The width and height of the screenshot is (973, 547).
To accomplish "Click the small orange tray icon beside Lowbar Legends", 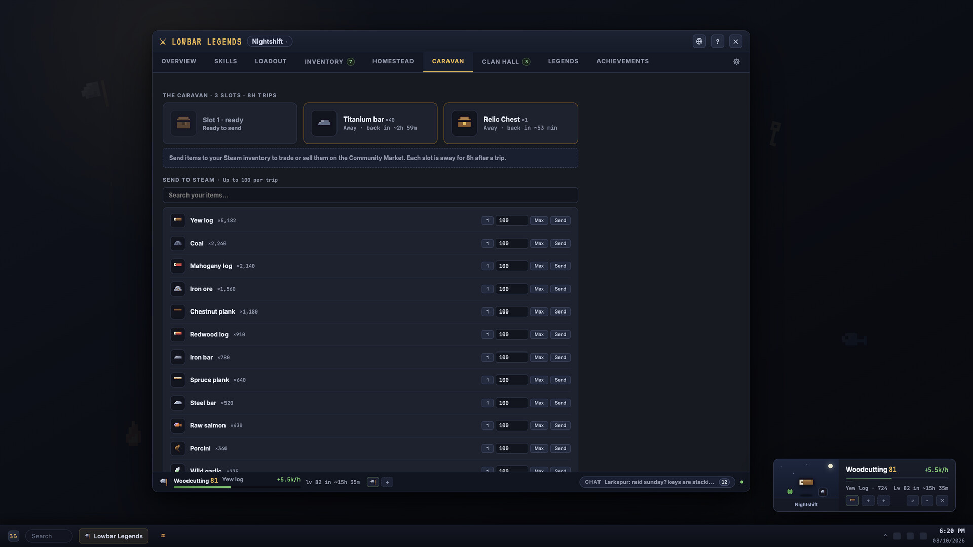I will [163, 536].
